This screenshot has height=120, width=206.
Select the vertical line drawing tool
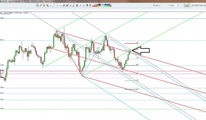(x=57, y=5)
